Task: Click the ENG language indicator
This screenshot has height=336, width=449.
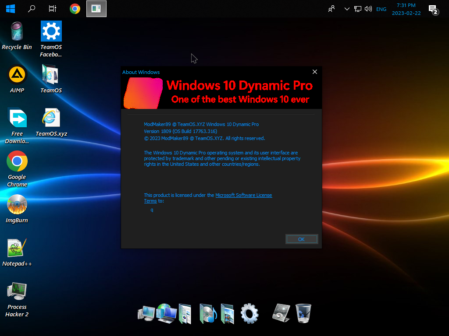Action: click(381, 9)
